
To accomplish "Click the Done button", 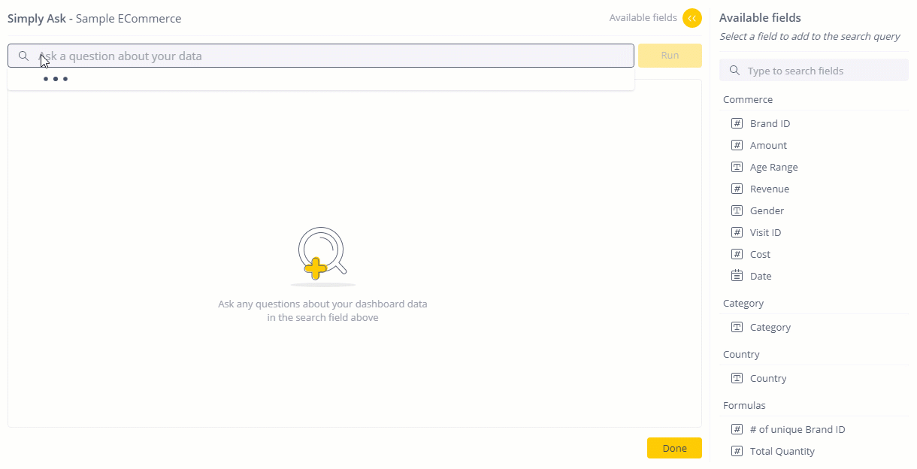I will click(x=673, y=447).
